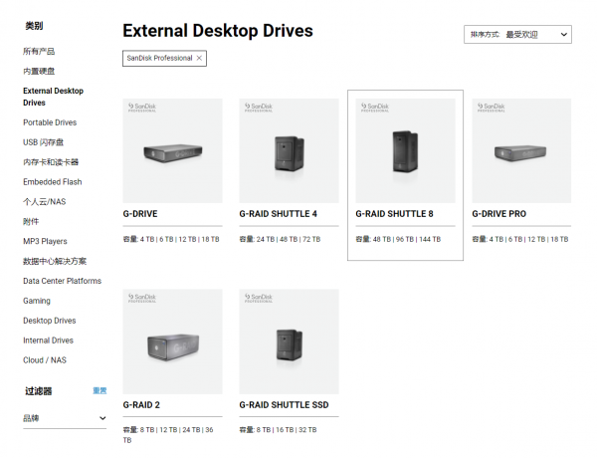This screenshot has width=597, height=458.
Task: Select USB 闪存盘 category
Action: pyautogui.click(x=43, y=142)
